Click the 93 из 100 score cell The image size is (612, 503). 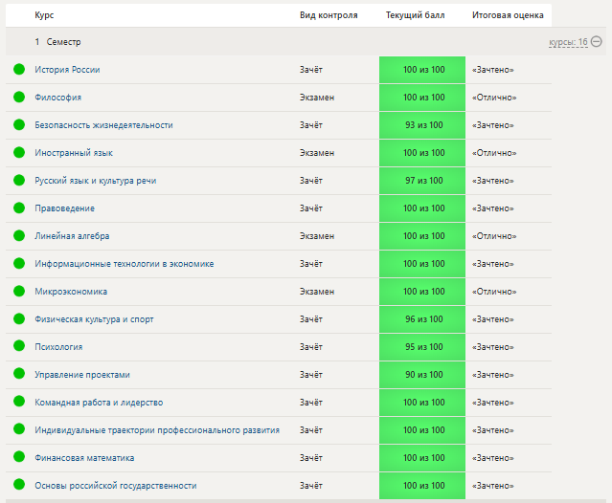click(423, 125)
